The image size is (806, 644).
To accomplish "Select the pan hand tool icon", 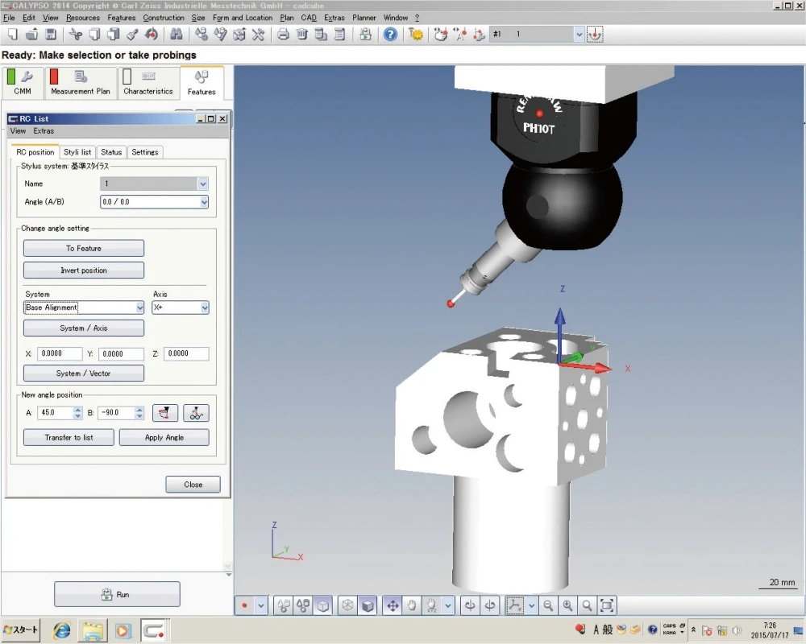I will tap(412, 605).
